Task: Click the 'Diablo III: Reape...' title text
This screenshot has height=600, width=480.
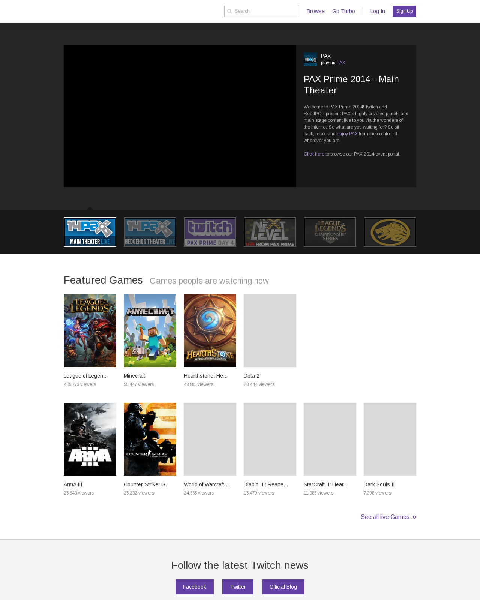Action: coord(266,484)
